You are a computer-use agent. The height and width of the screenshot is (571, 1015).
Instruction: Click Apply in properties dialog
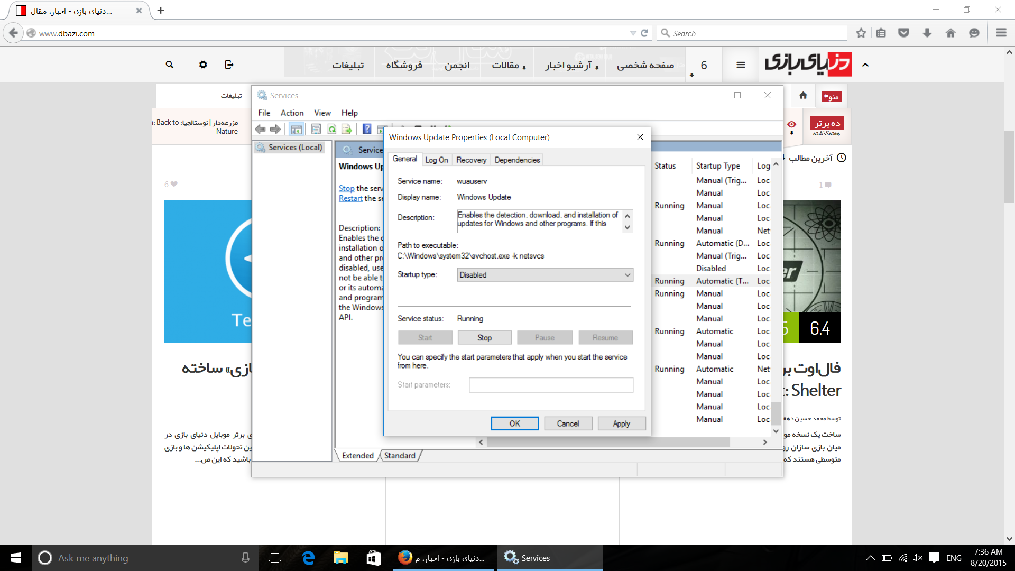pyautogui.click(x=621, y=423)
